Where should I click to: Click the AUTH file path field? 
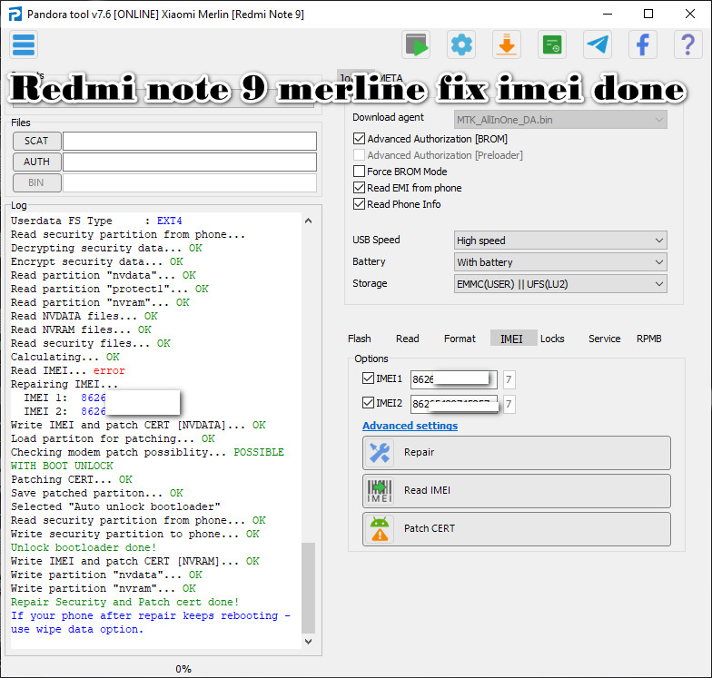click(x=189, y=162)
